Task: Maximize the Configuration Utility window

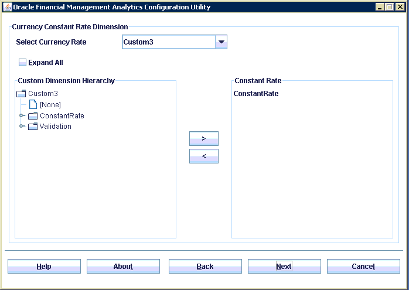Action: (390, 7)
